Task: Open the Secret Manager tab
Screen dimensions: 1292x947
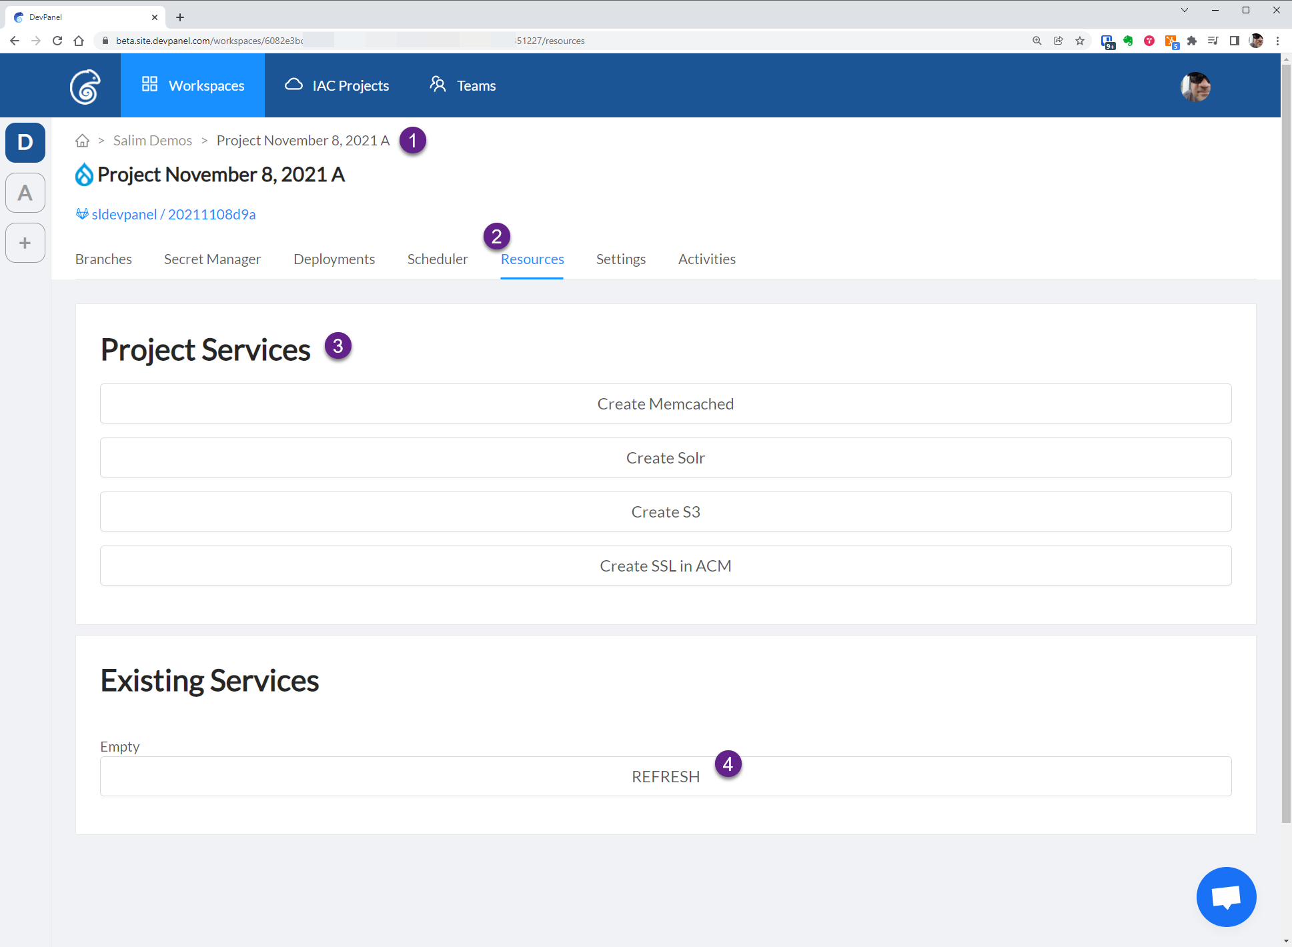Action: point(212,259)
